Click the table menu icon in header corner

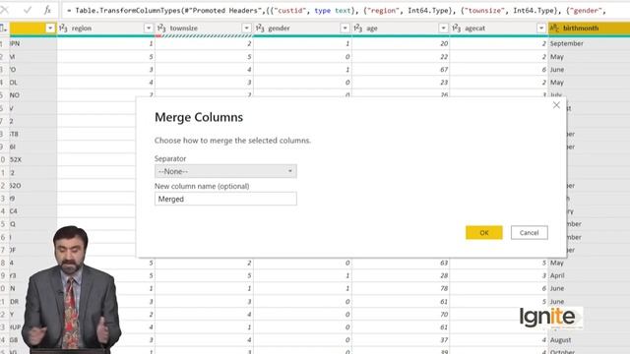tap(3, 29)
